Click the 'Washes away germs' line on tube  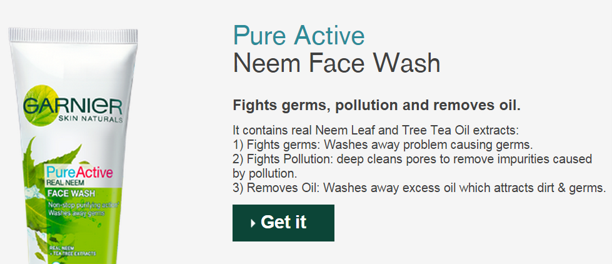click(76, 213)
